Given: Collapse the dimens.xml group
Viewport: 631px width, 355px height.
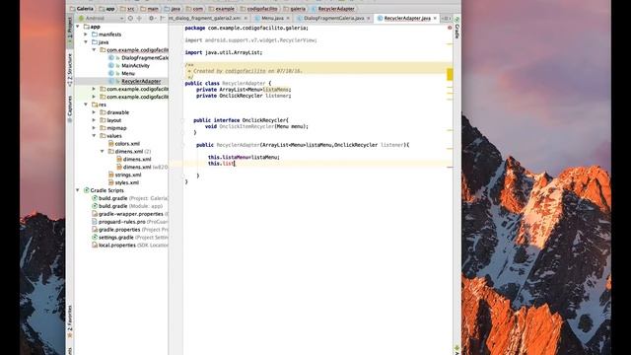Looking at the screenshot, I should click(x=102, y=151).
